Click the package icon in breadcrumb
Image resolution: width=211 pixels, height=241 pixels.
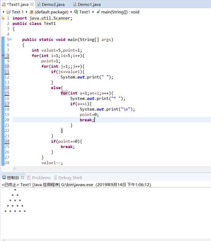point(31,12)
